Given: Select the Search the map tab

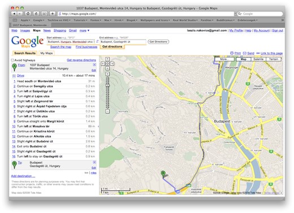Looking at the screenshot, I should tap(60, 47).
